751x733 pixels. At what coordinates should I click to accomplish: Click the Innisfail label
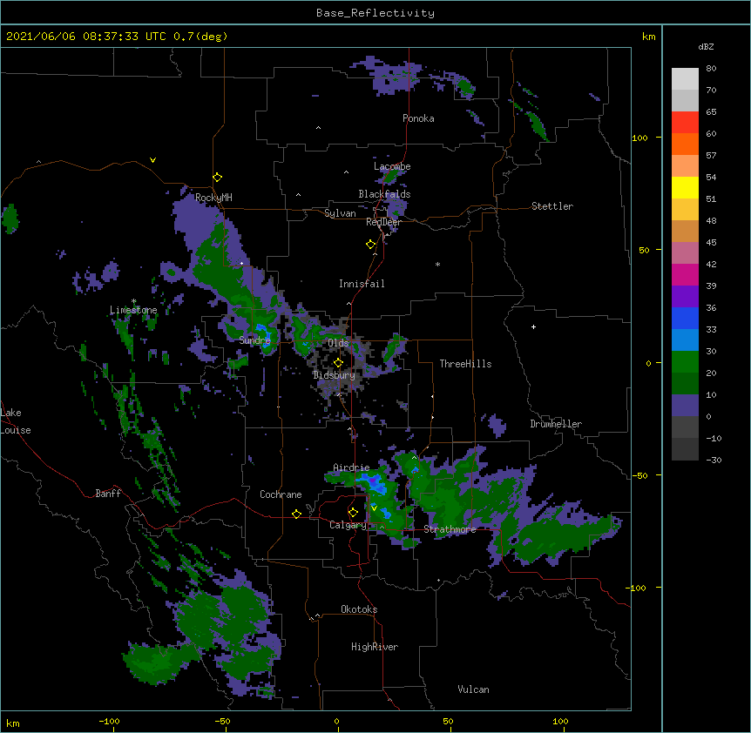click(362, 284)
